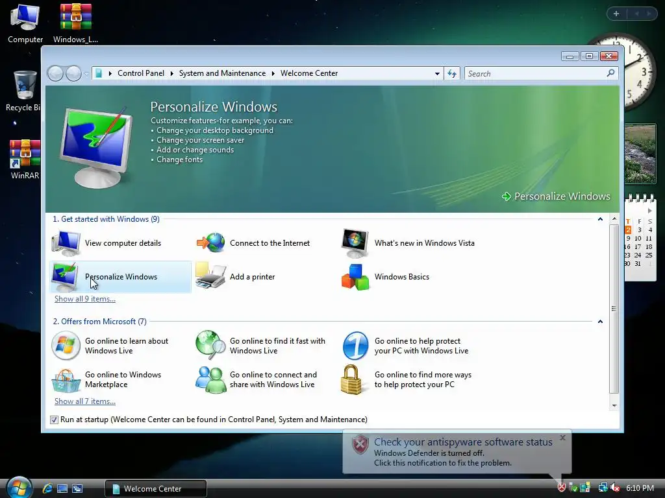Click the Add a printer label
Viewport: 665px width, 498px height.
tap(253, 277)
